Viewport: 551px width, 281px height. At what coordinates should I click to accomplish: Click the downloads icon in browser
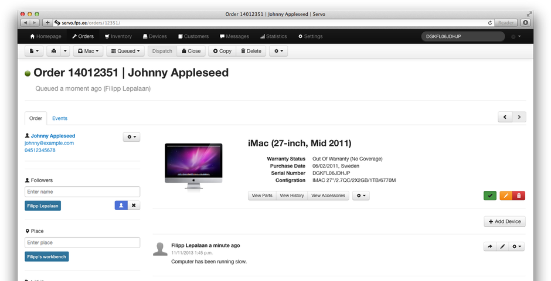coord(526,23)
